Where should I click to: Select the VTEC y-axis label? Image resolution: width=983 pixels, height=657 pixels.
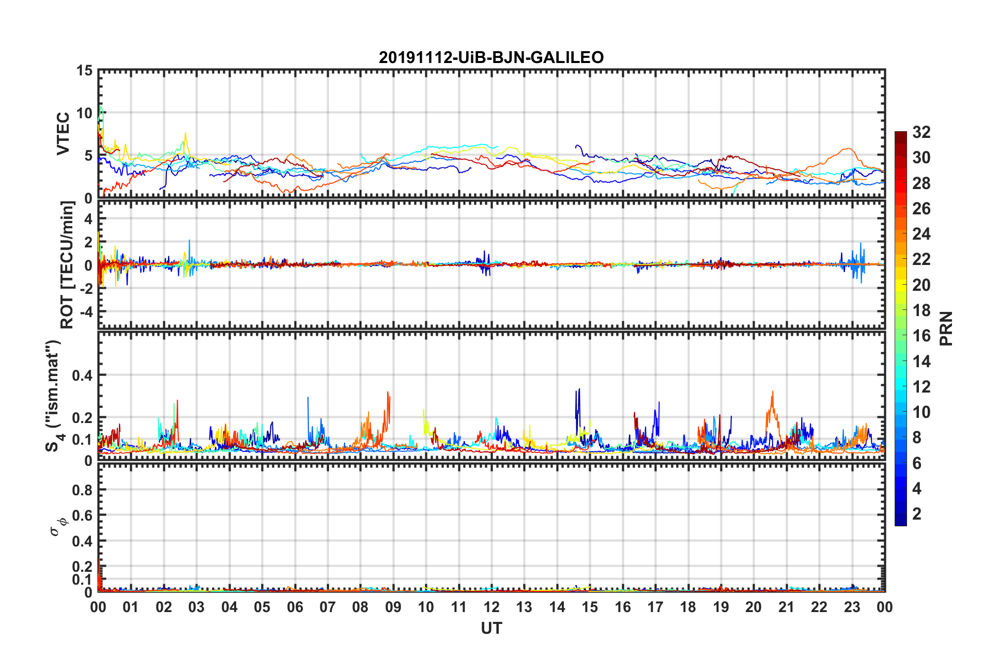(x=63, y=134)
